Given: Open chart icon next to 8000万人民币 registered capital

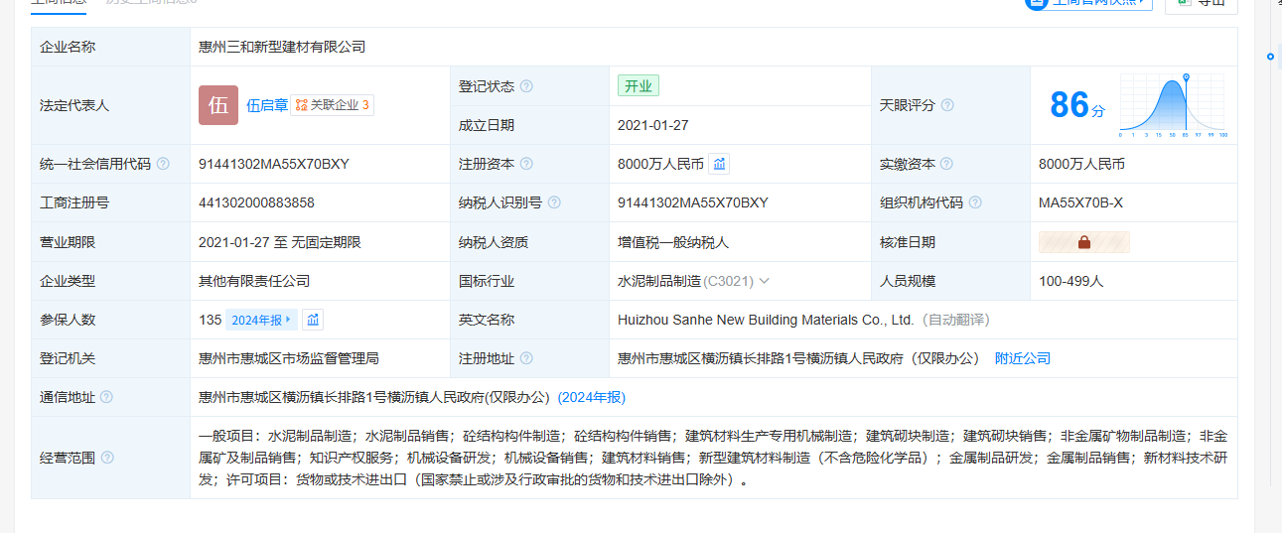Looking at the screenshot, I should 720,164.
